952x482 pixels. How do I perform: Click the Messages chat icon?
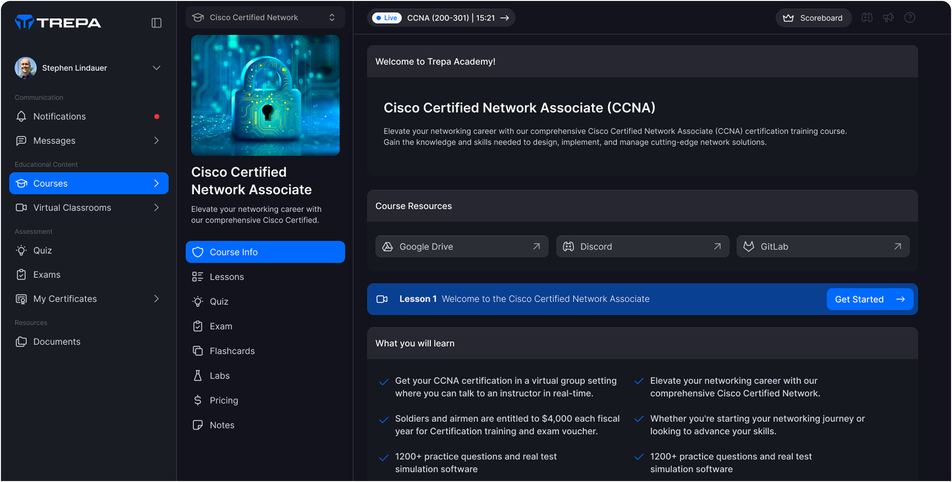click(21, 141)
